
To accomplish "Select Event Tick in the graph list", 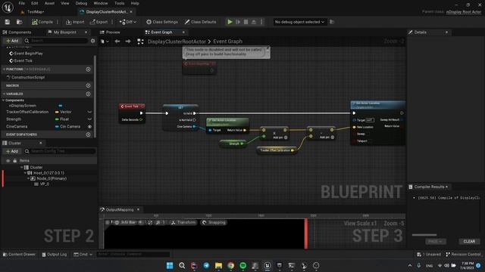I will click(x=23, y=60).
